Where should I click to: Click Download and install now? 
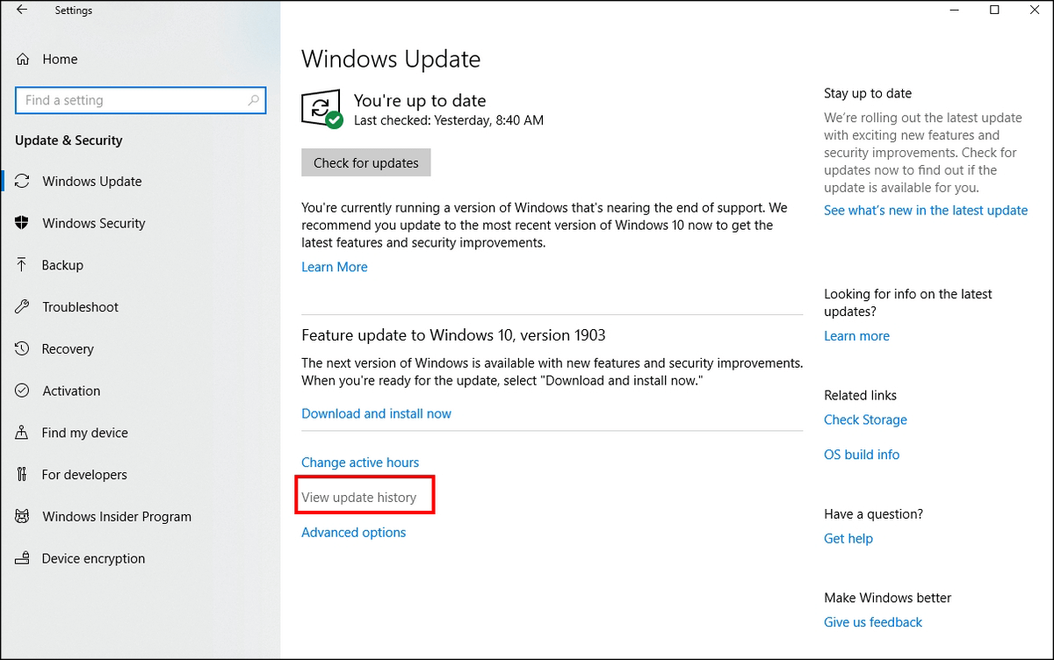pyautogui.click(x=376, y=413)
